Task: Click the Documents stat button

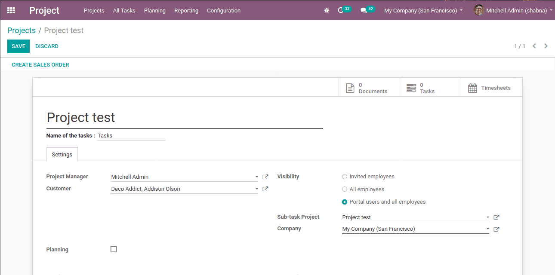Action: click(369, 87)
